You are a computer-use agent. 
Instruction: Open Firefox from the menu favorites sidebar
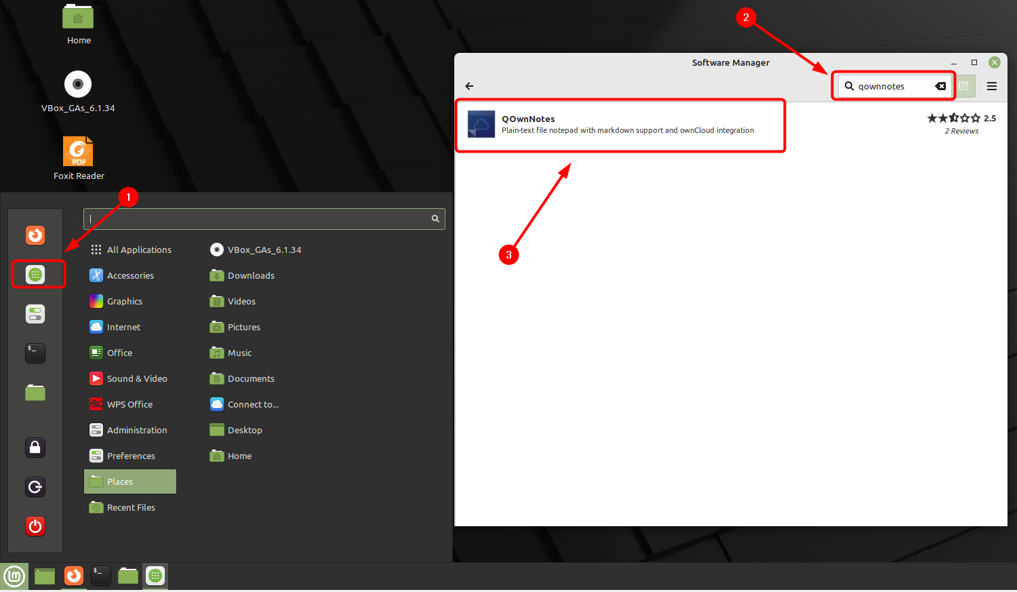pos(35,235)
